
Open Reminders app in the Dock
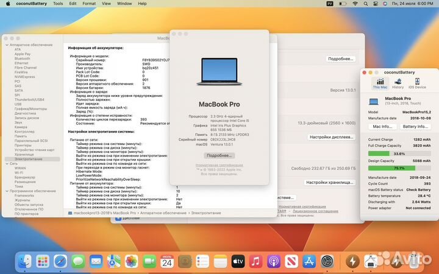coord(202,262)
